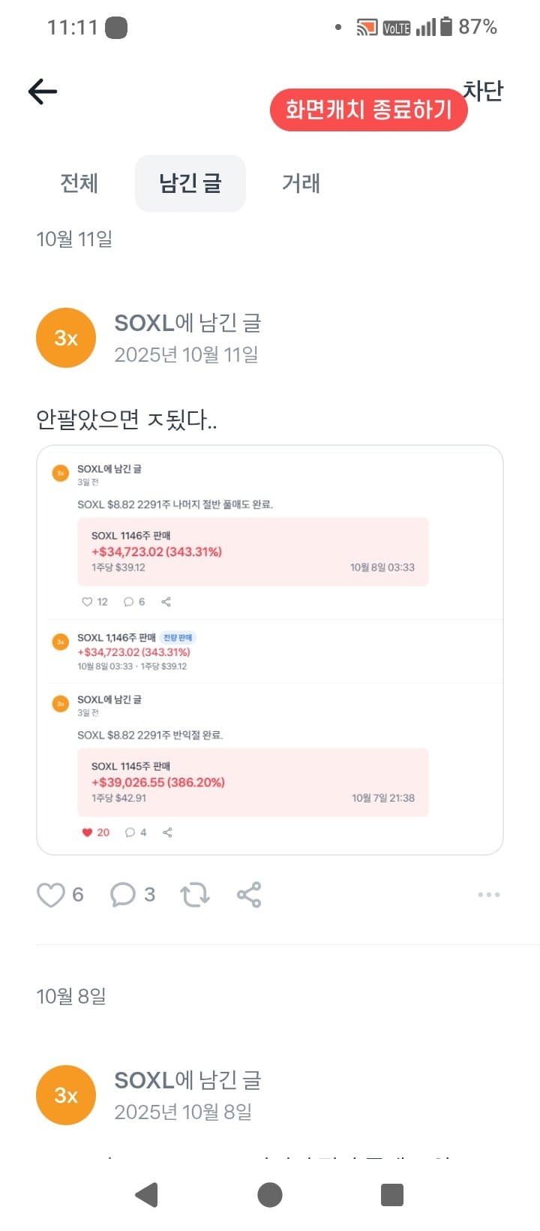Tap the back arrow at top left
The width and height of the screenshot is (540, 1231).
pyautogui.click(x=43, y=92)
